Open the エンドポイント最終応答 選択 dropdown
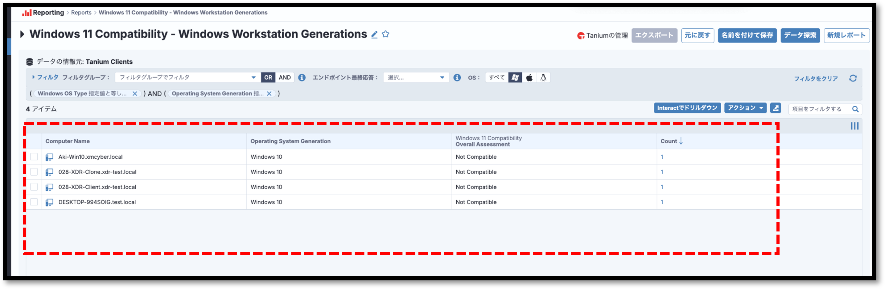The width and height of the screenshot is (885, 289). pyautogui.click(x=416, y=78)
